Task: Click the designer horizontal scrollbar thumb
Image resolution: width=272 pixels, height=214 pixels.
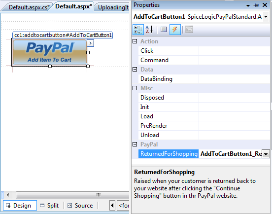Action: (x=72, y=195)
